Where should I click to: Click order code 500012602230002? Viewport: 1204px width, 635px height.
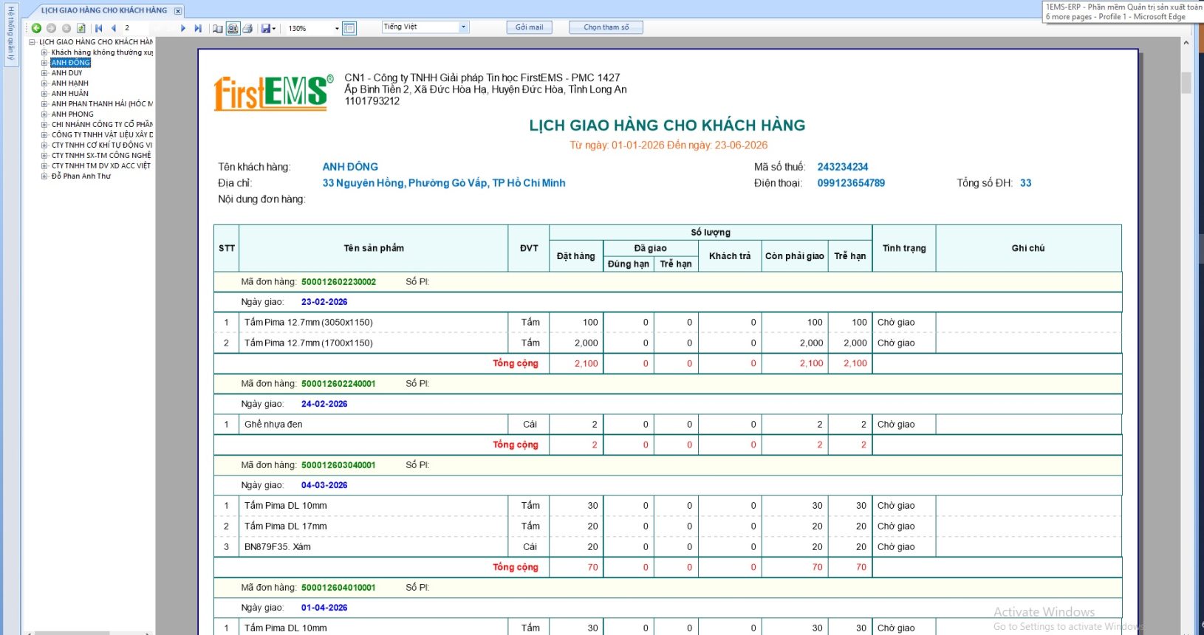[x=338, y=282]
